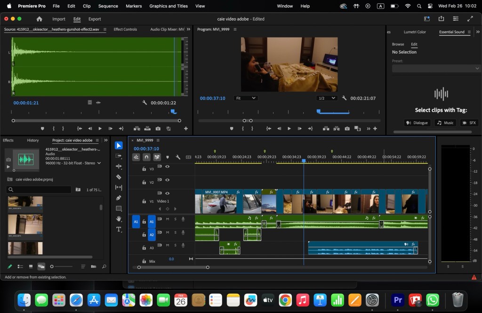The width and height of the screenshot is (482, 313).
Task: Select the Pen tool in tools panel
Action: point(119,198)
